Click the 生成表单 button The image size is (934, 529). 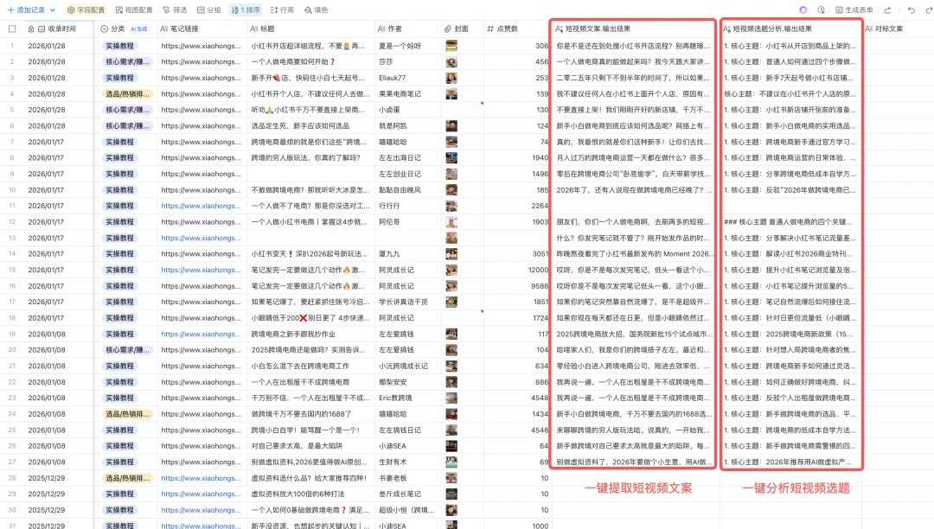click(x=854, y=10)
